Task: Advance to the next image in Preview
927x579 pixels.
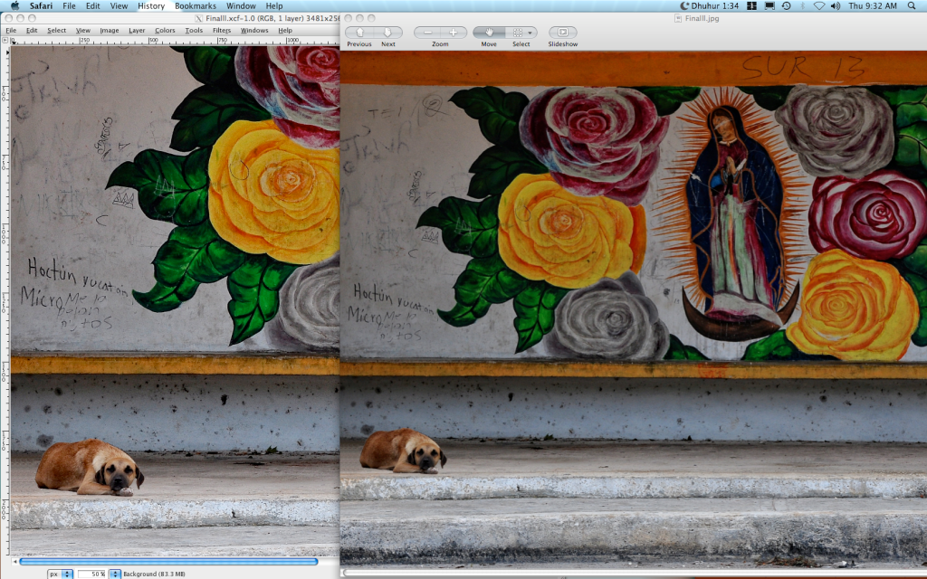Action: coord(387,33)
